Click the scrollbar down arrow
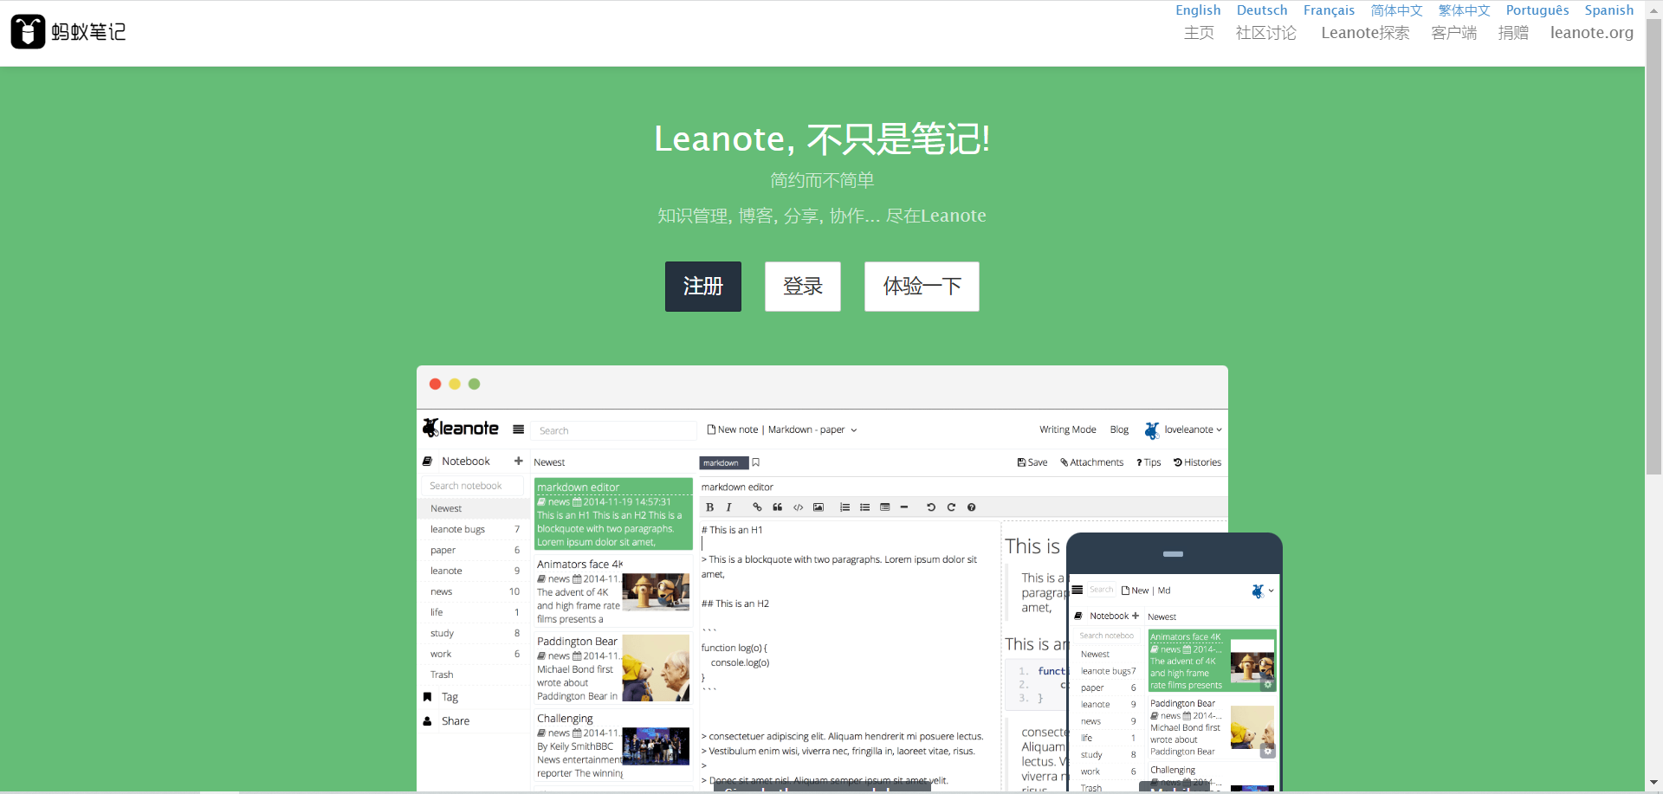This screenshot has height=794, width=1663. coord(1653,784)
